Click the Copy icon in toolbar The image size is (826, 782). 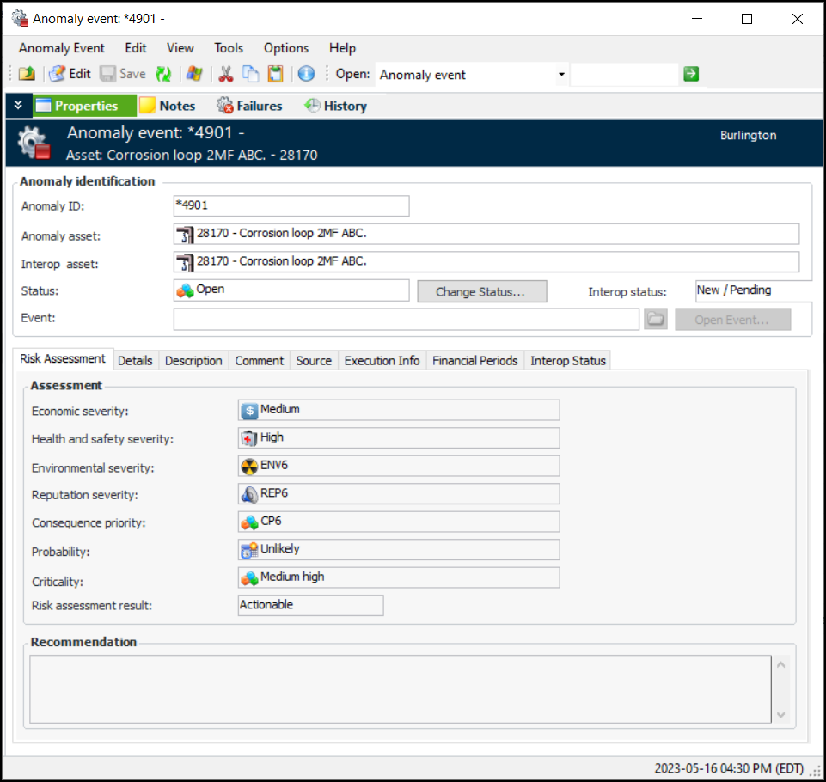click(x=250, y=75)
